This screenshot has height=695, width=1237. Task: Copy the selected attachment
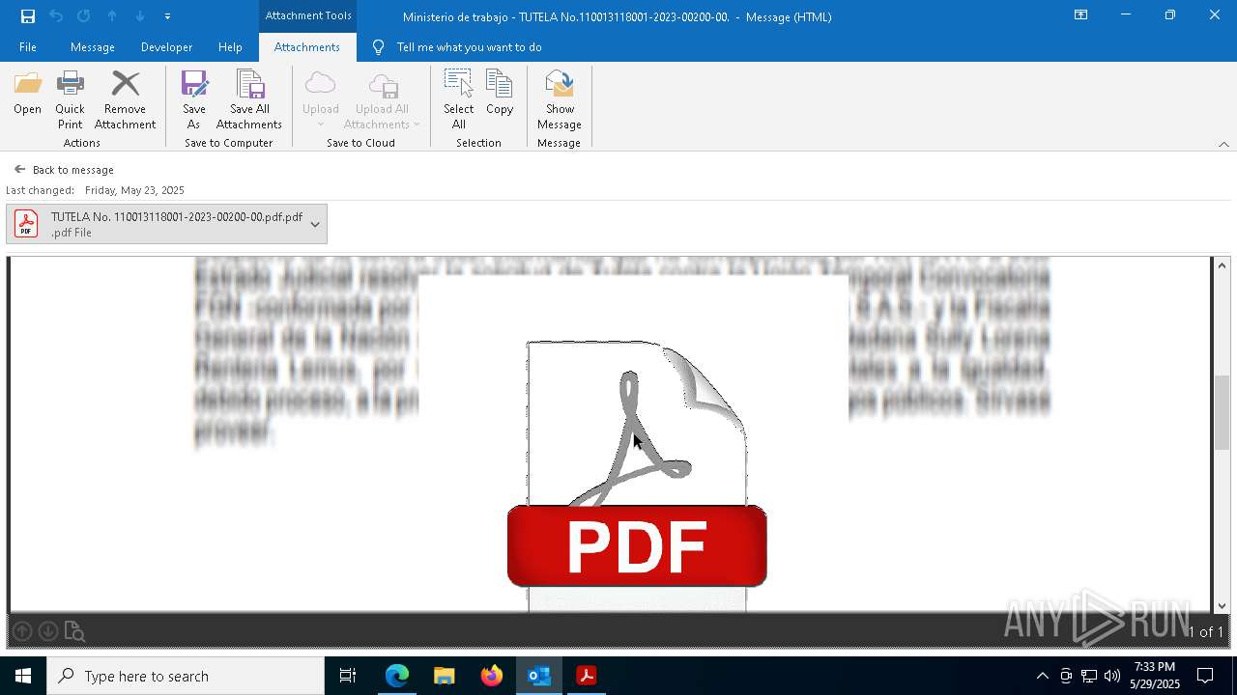pos(500,94)
